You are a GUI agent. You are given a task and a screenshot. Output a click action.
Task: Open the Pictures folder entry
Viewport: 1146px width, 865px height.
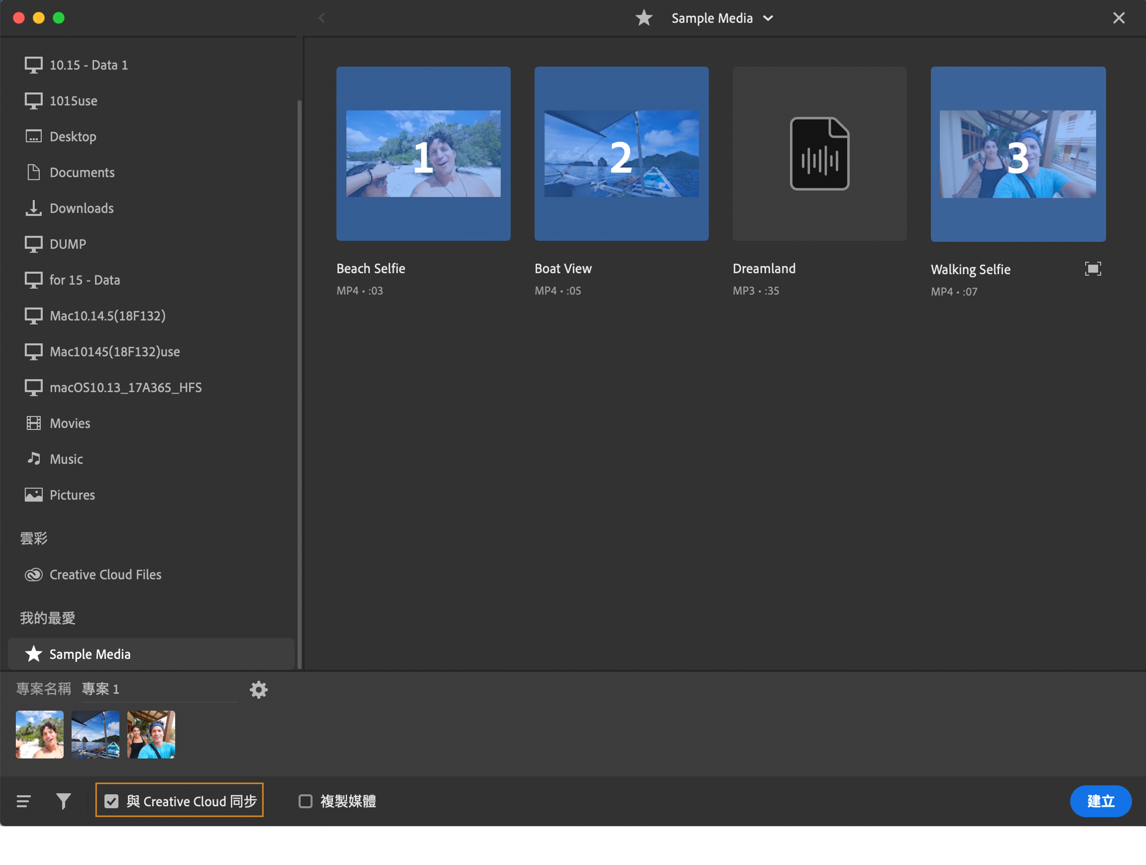click(x=72, y=495)
